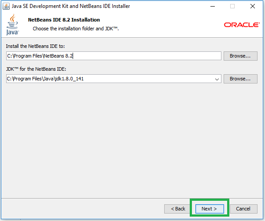Browse for the NetBeans IDE install folder

point(240,56)
